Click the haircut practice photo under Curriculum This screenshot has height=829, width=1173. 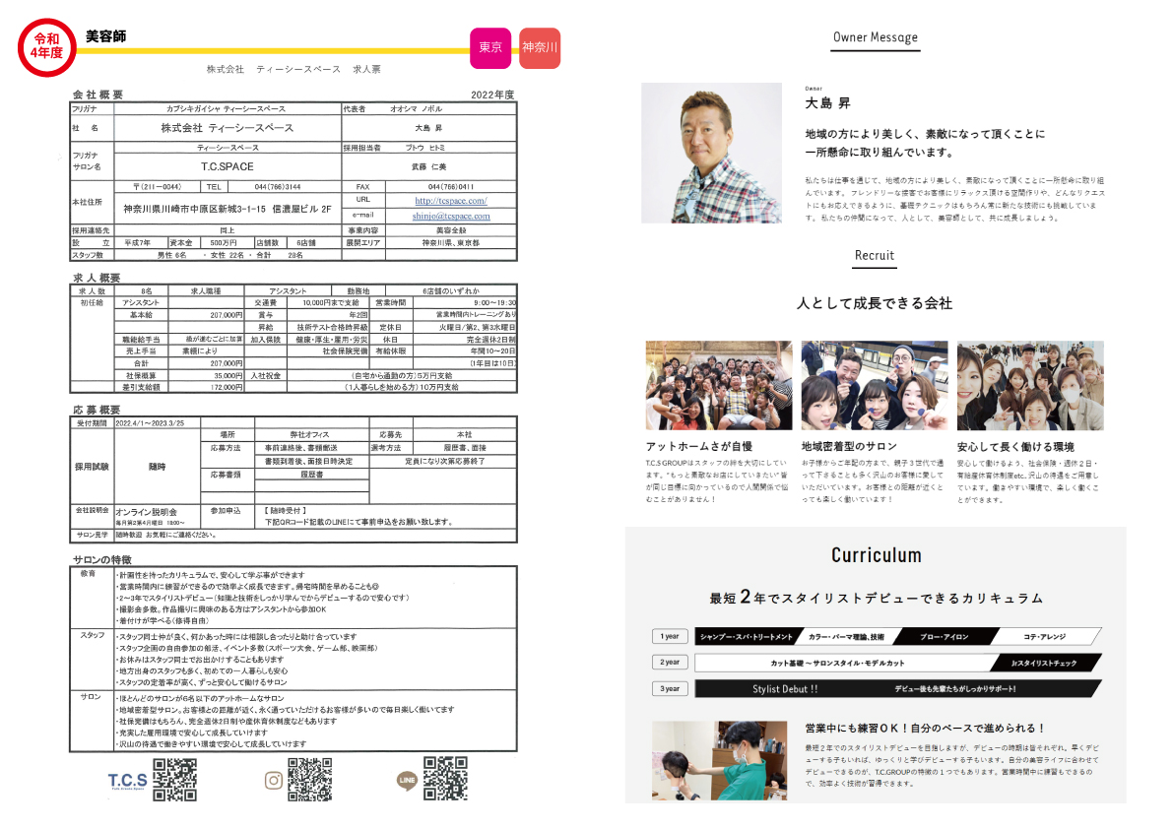[x=720, y=761]
